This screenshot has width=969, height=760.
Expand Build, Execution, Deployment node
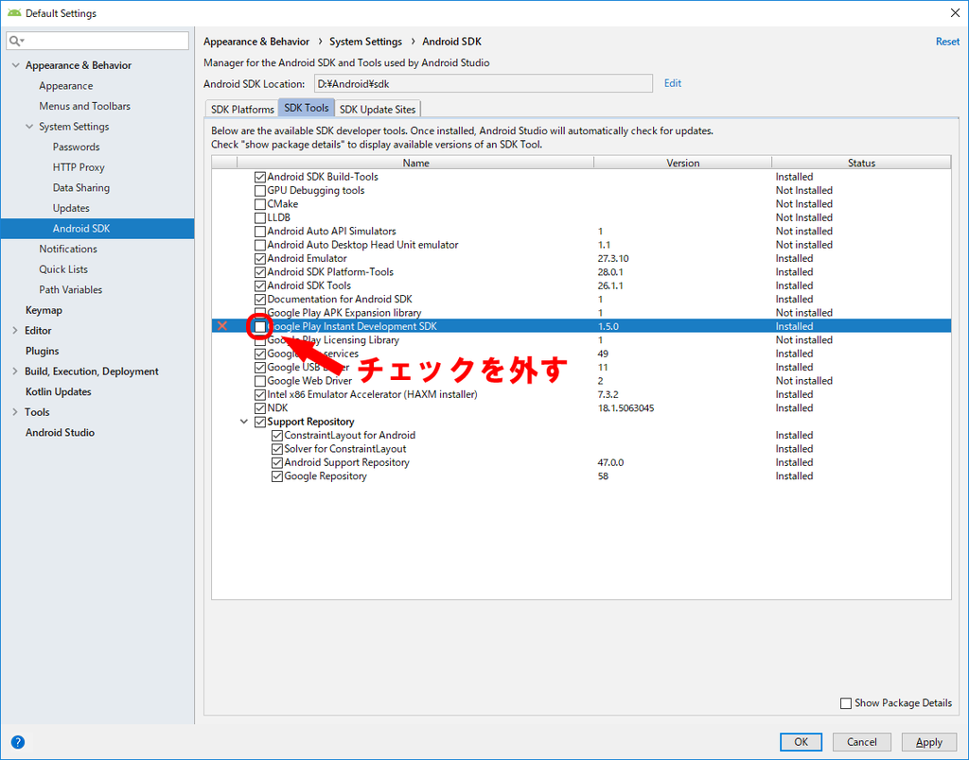point(15,371)
